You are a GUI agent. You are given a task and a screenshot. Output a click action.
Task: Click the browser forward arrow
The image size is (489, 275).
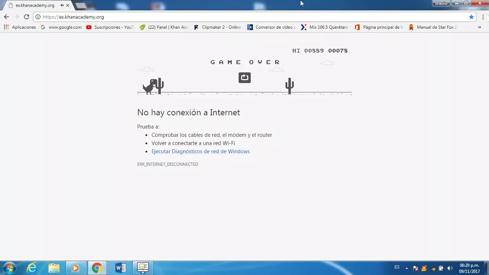pyautogui.click(x=16, y=17)
